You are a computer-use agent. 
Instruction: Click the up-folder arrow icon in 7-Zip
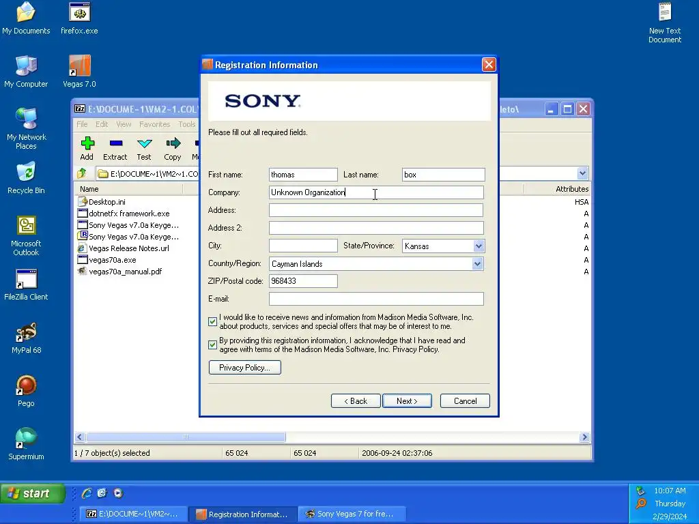click(82, 173)
